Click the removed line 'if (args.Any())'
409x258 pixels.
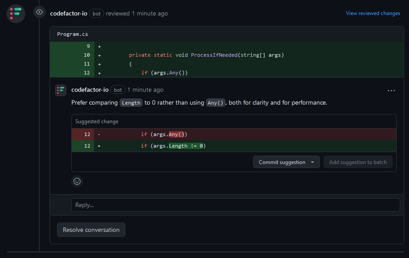coord(233,134)
